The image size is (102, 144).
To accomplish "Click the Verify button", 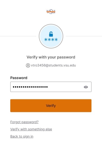I will [51, 106].
